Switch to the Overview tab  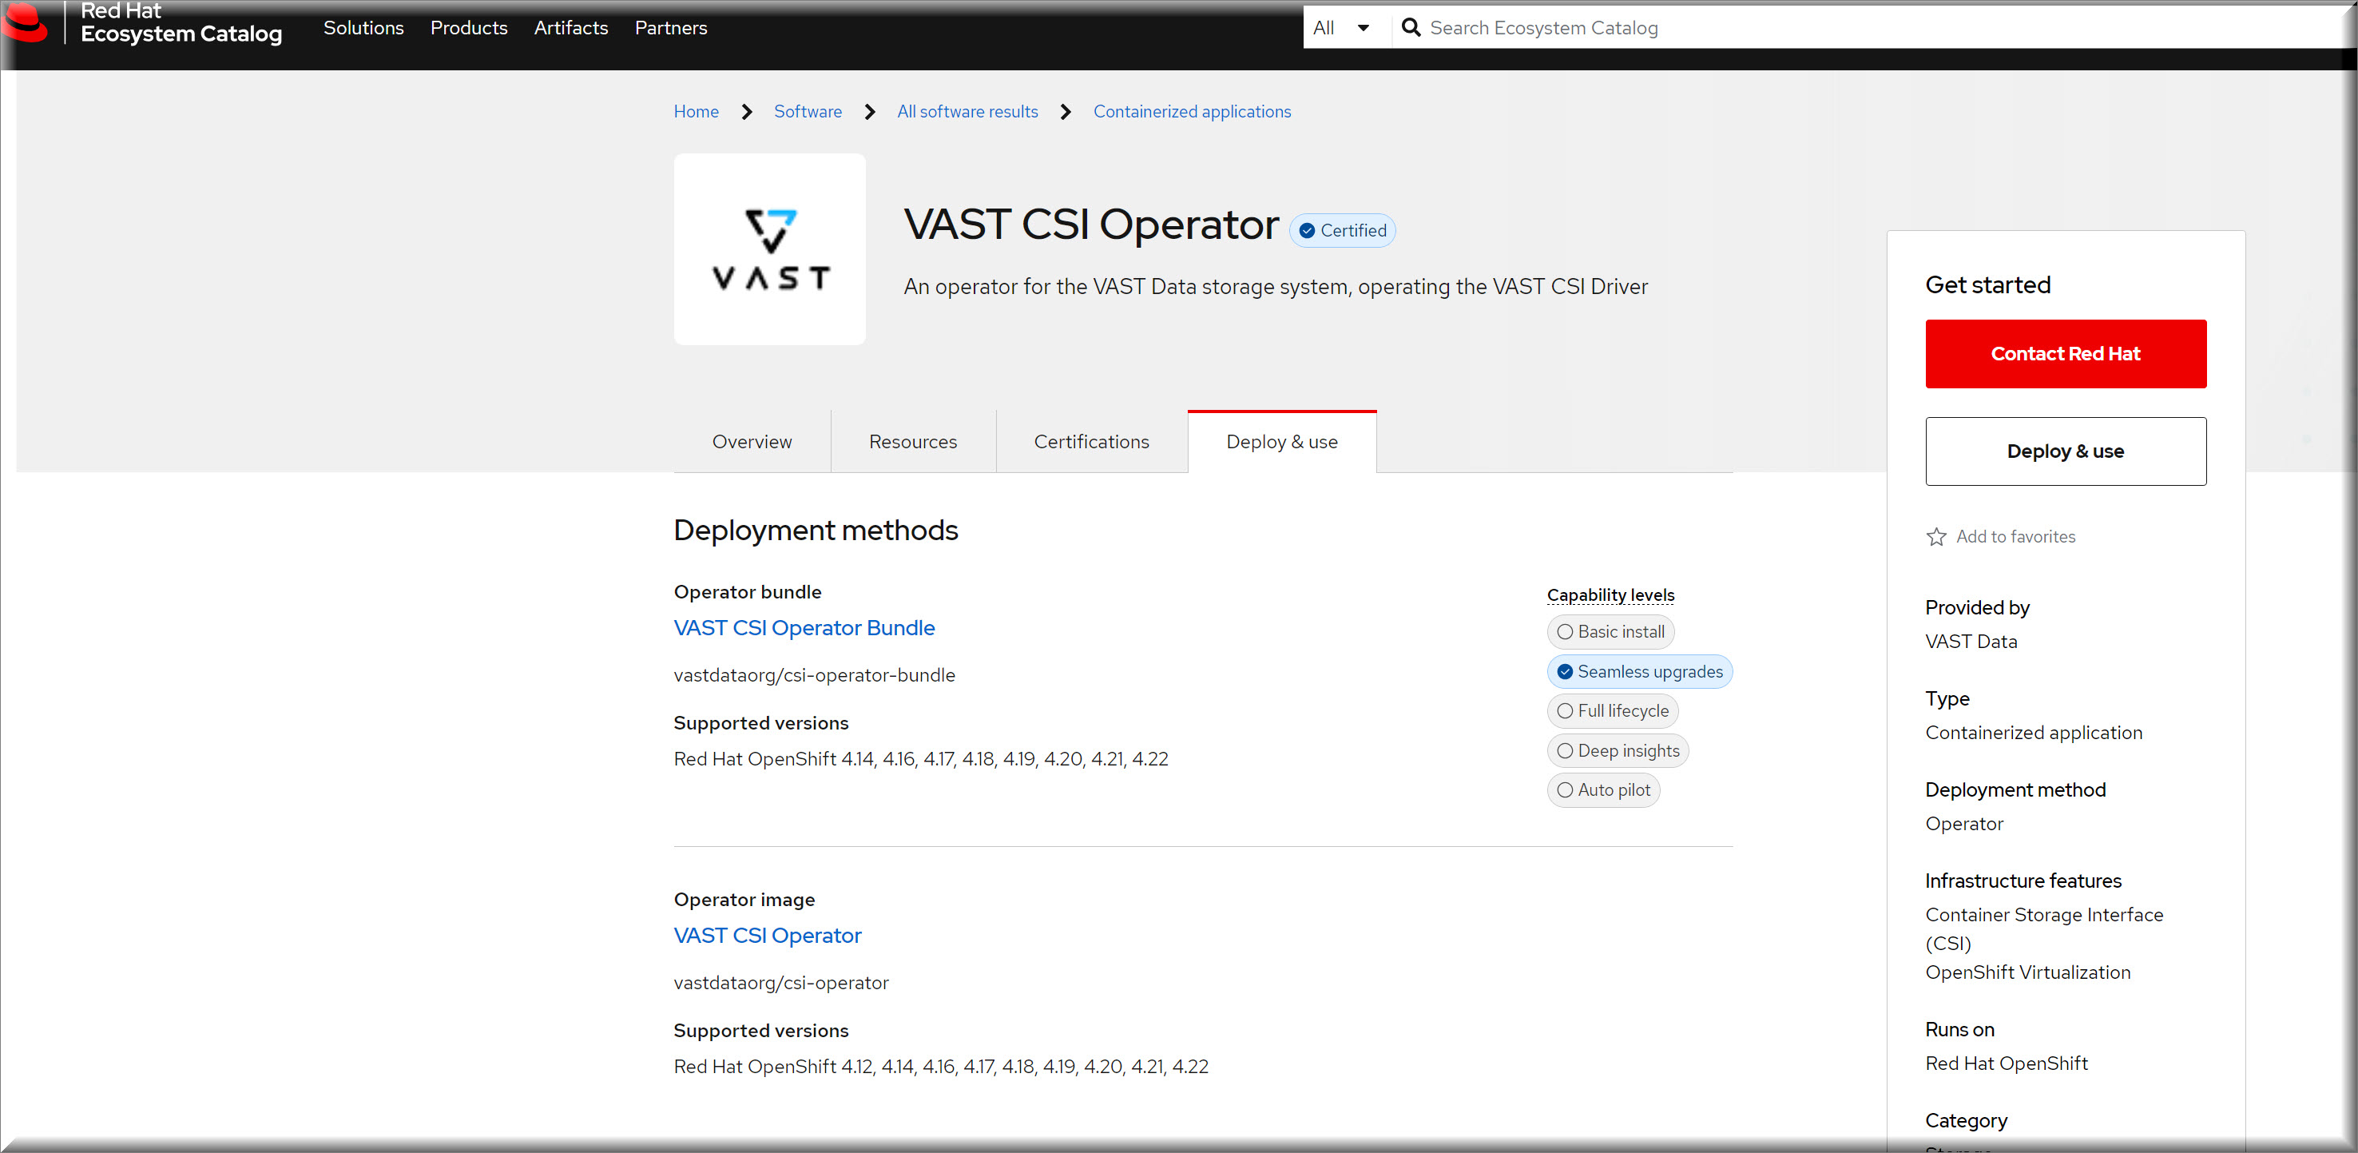[752, 443]
